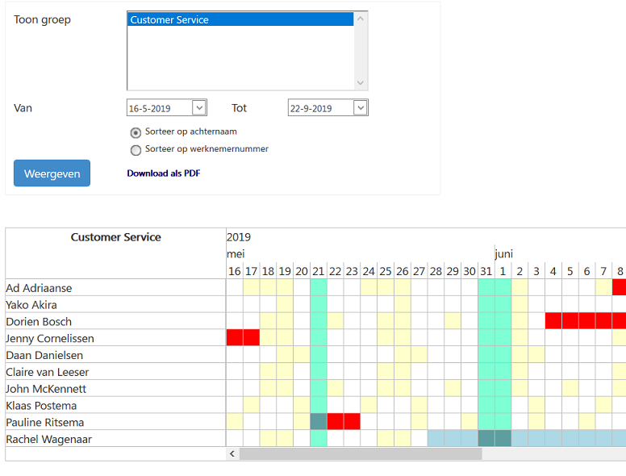Viewport: 626px width, 476px height.
Task: Select Sorteer op werknemernummer radio button
Action: 136,150
